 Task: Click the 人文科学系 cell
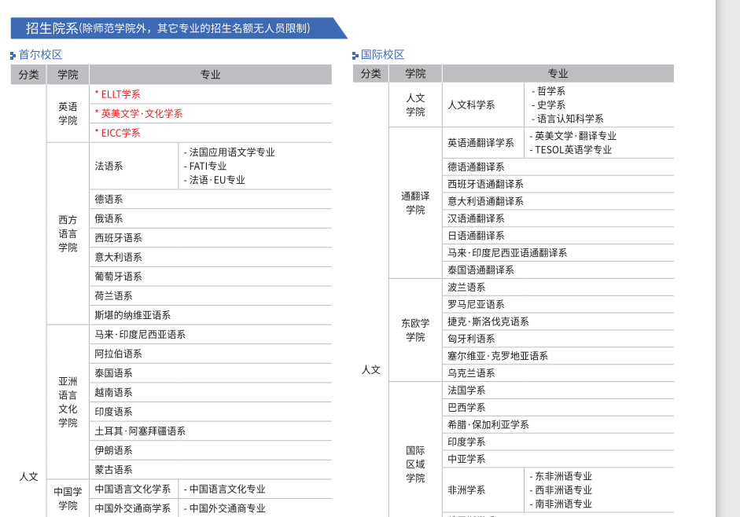coord(484,104)
